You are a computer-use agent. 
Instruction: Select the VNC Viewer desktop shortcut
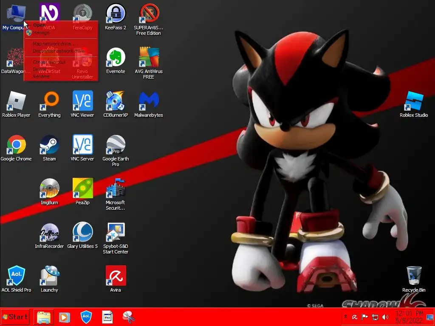(82, 104)
